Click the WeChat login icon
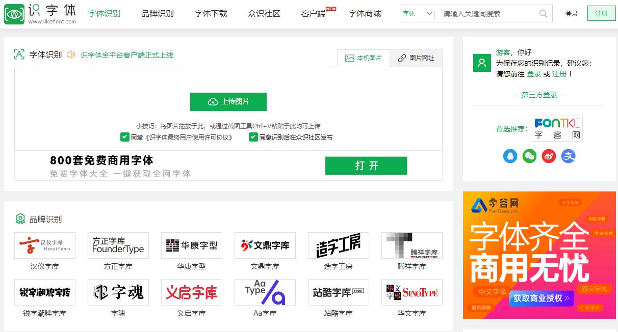This screenshot has width=618, height=332. coord(529,156)
